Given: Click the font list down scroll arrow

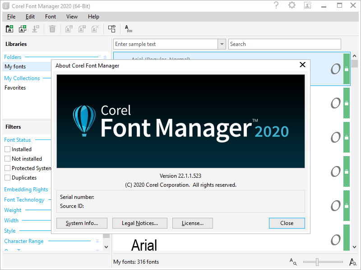Looking at the screenshot, I should click(x=355, y=247).
